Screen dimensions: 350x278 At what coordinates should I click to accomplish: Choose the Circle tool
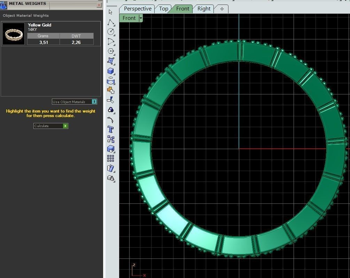(111, 32)
